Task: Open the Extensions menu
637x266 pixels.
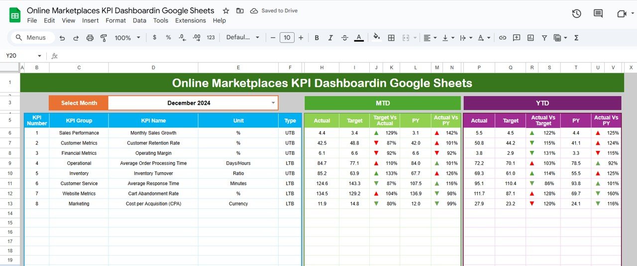Action: [x=191, y=20]
